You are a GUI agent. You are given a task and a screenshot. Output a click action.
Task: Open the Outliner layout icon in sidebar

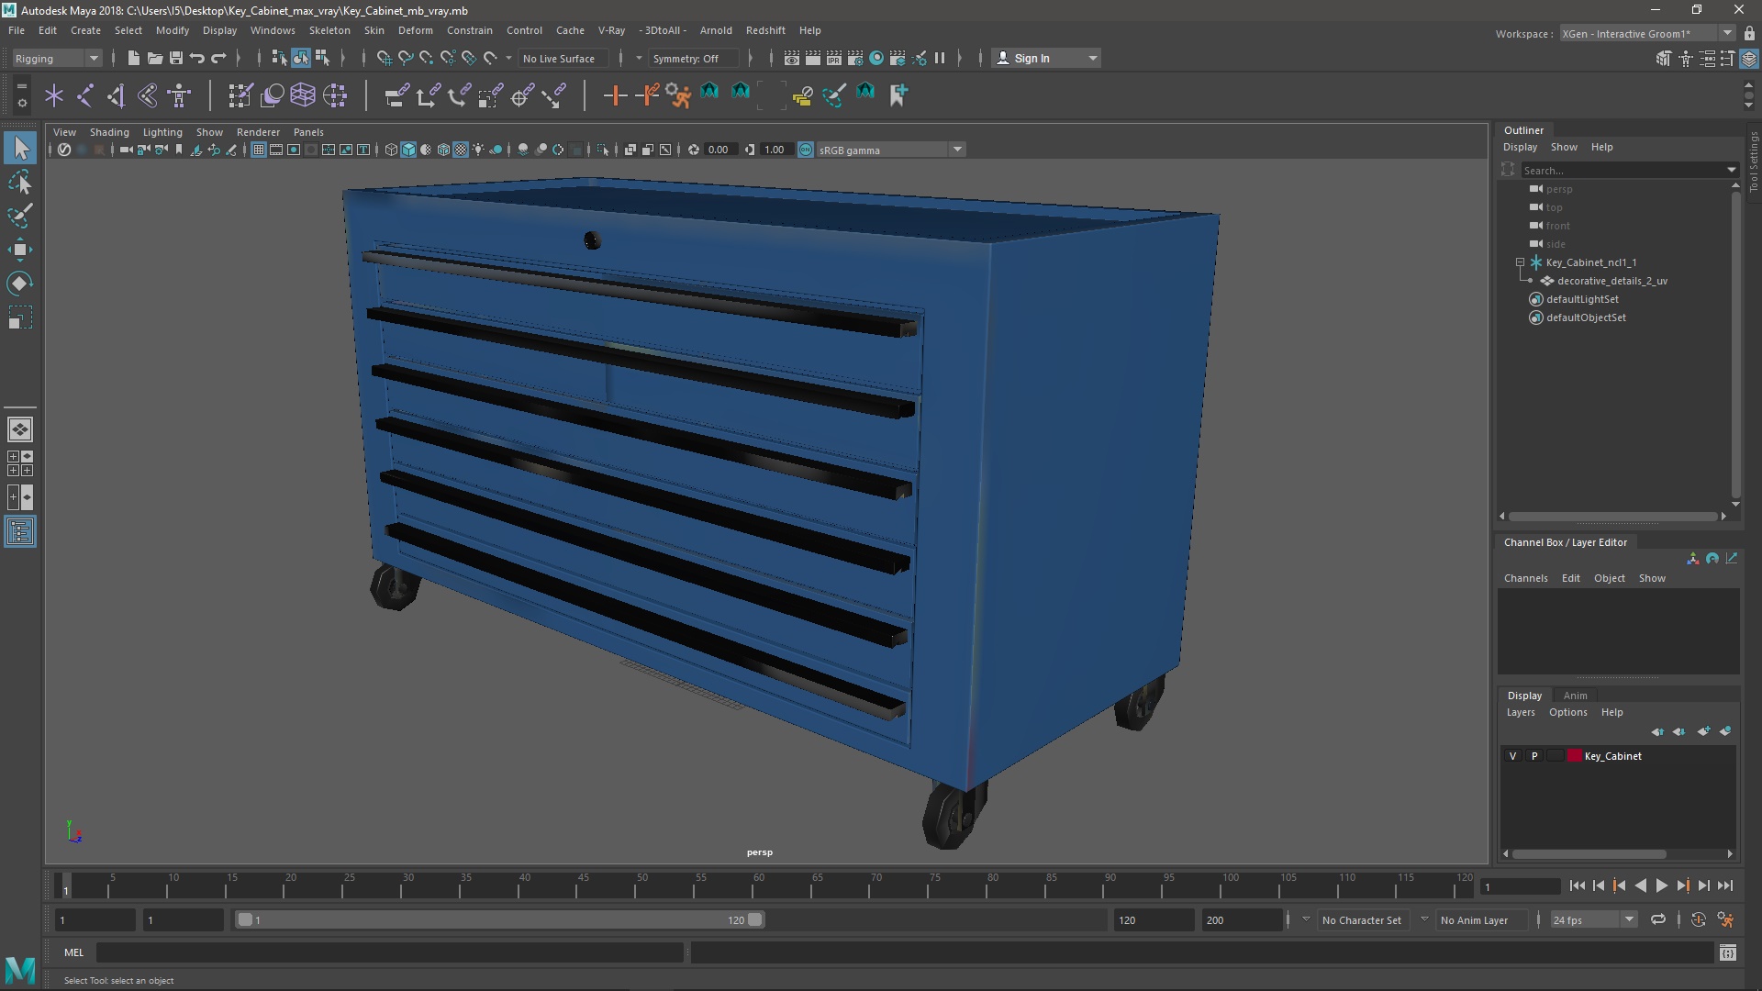coord(20,532)
